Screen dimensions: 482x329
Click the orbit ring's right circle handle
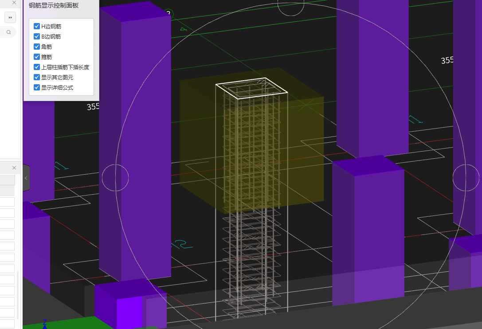click(x=466, y=177)
